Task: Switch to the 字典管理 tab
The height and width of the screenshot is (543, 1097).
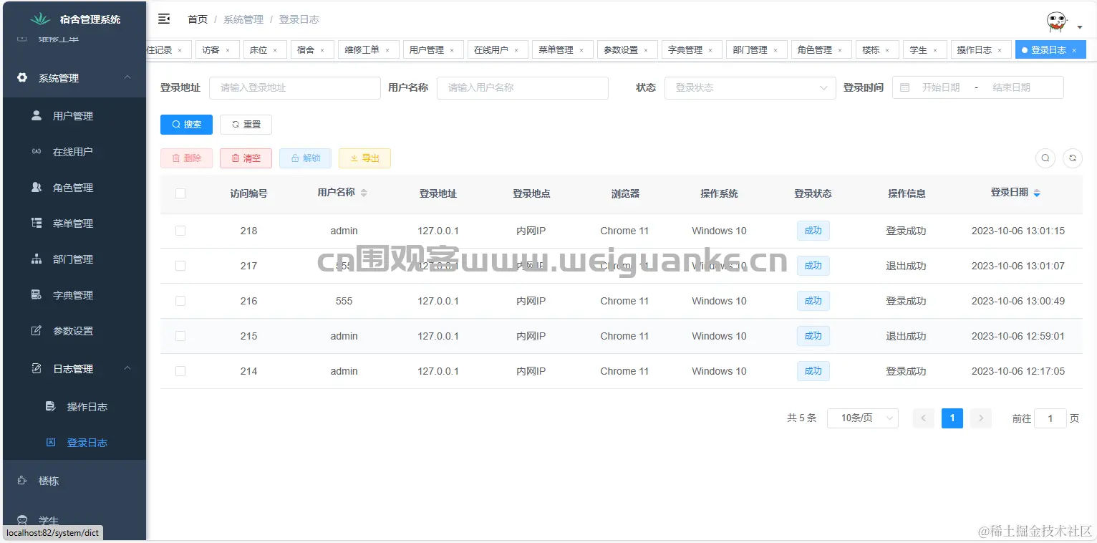Action: (690, 49)
